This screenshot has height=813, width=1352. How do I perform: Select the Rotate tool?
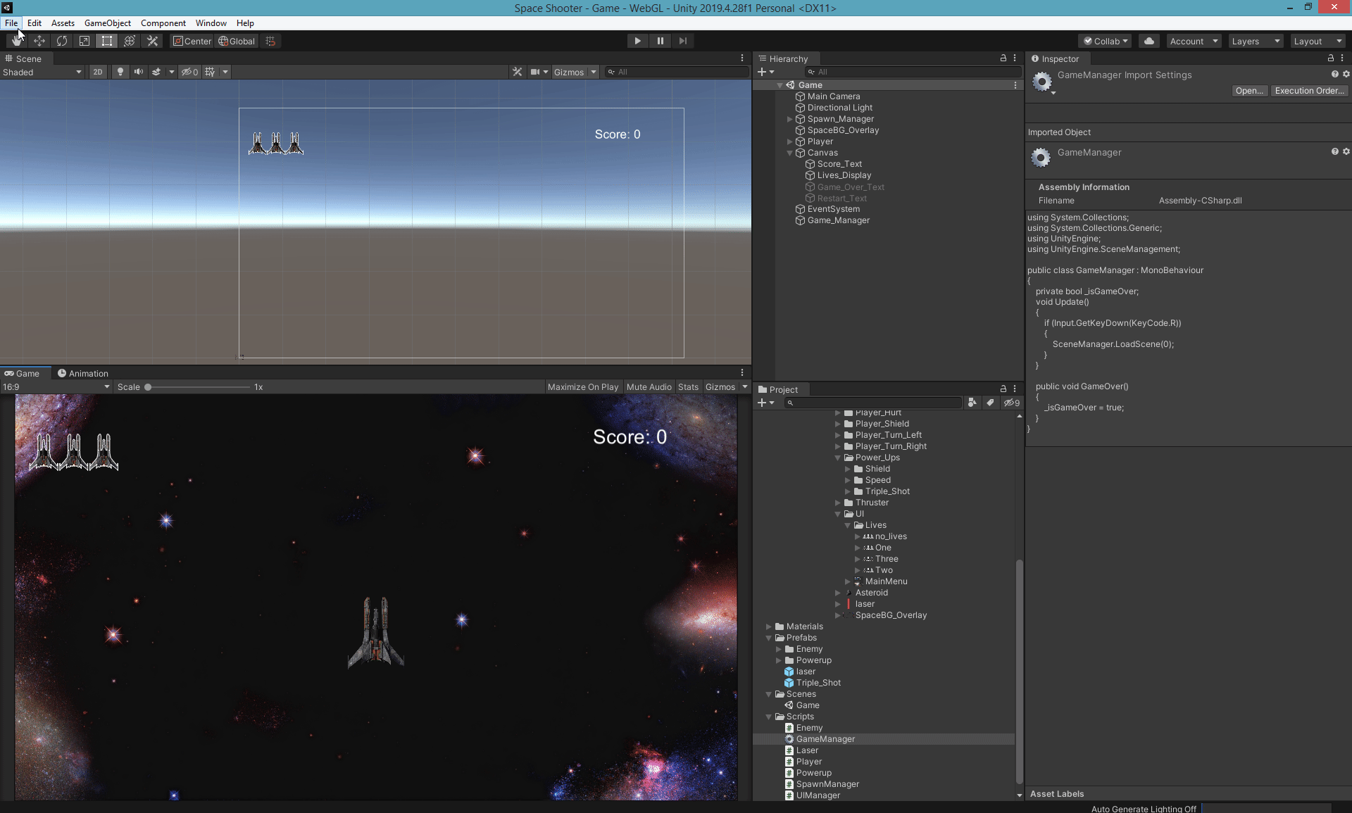62,41
